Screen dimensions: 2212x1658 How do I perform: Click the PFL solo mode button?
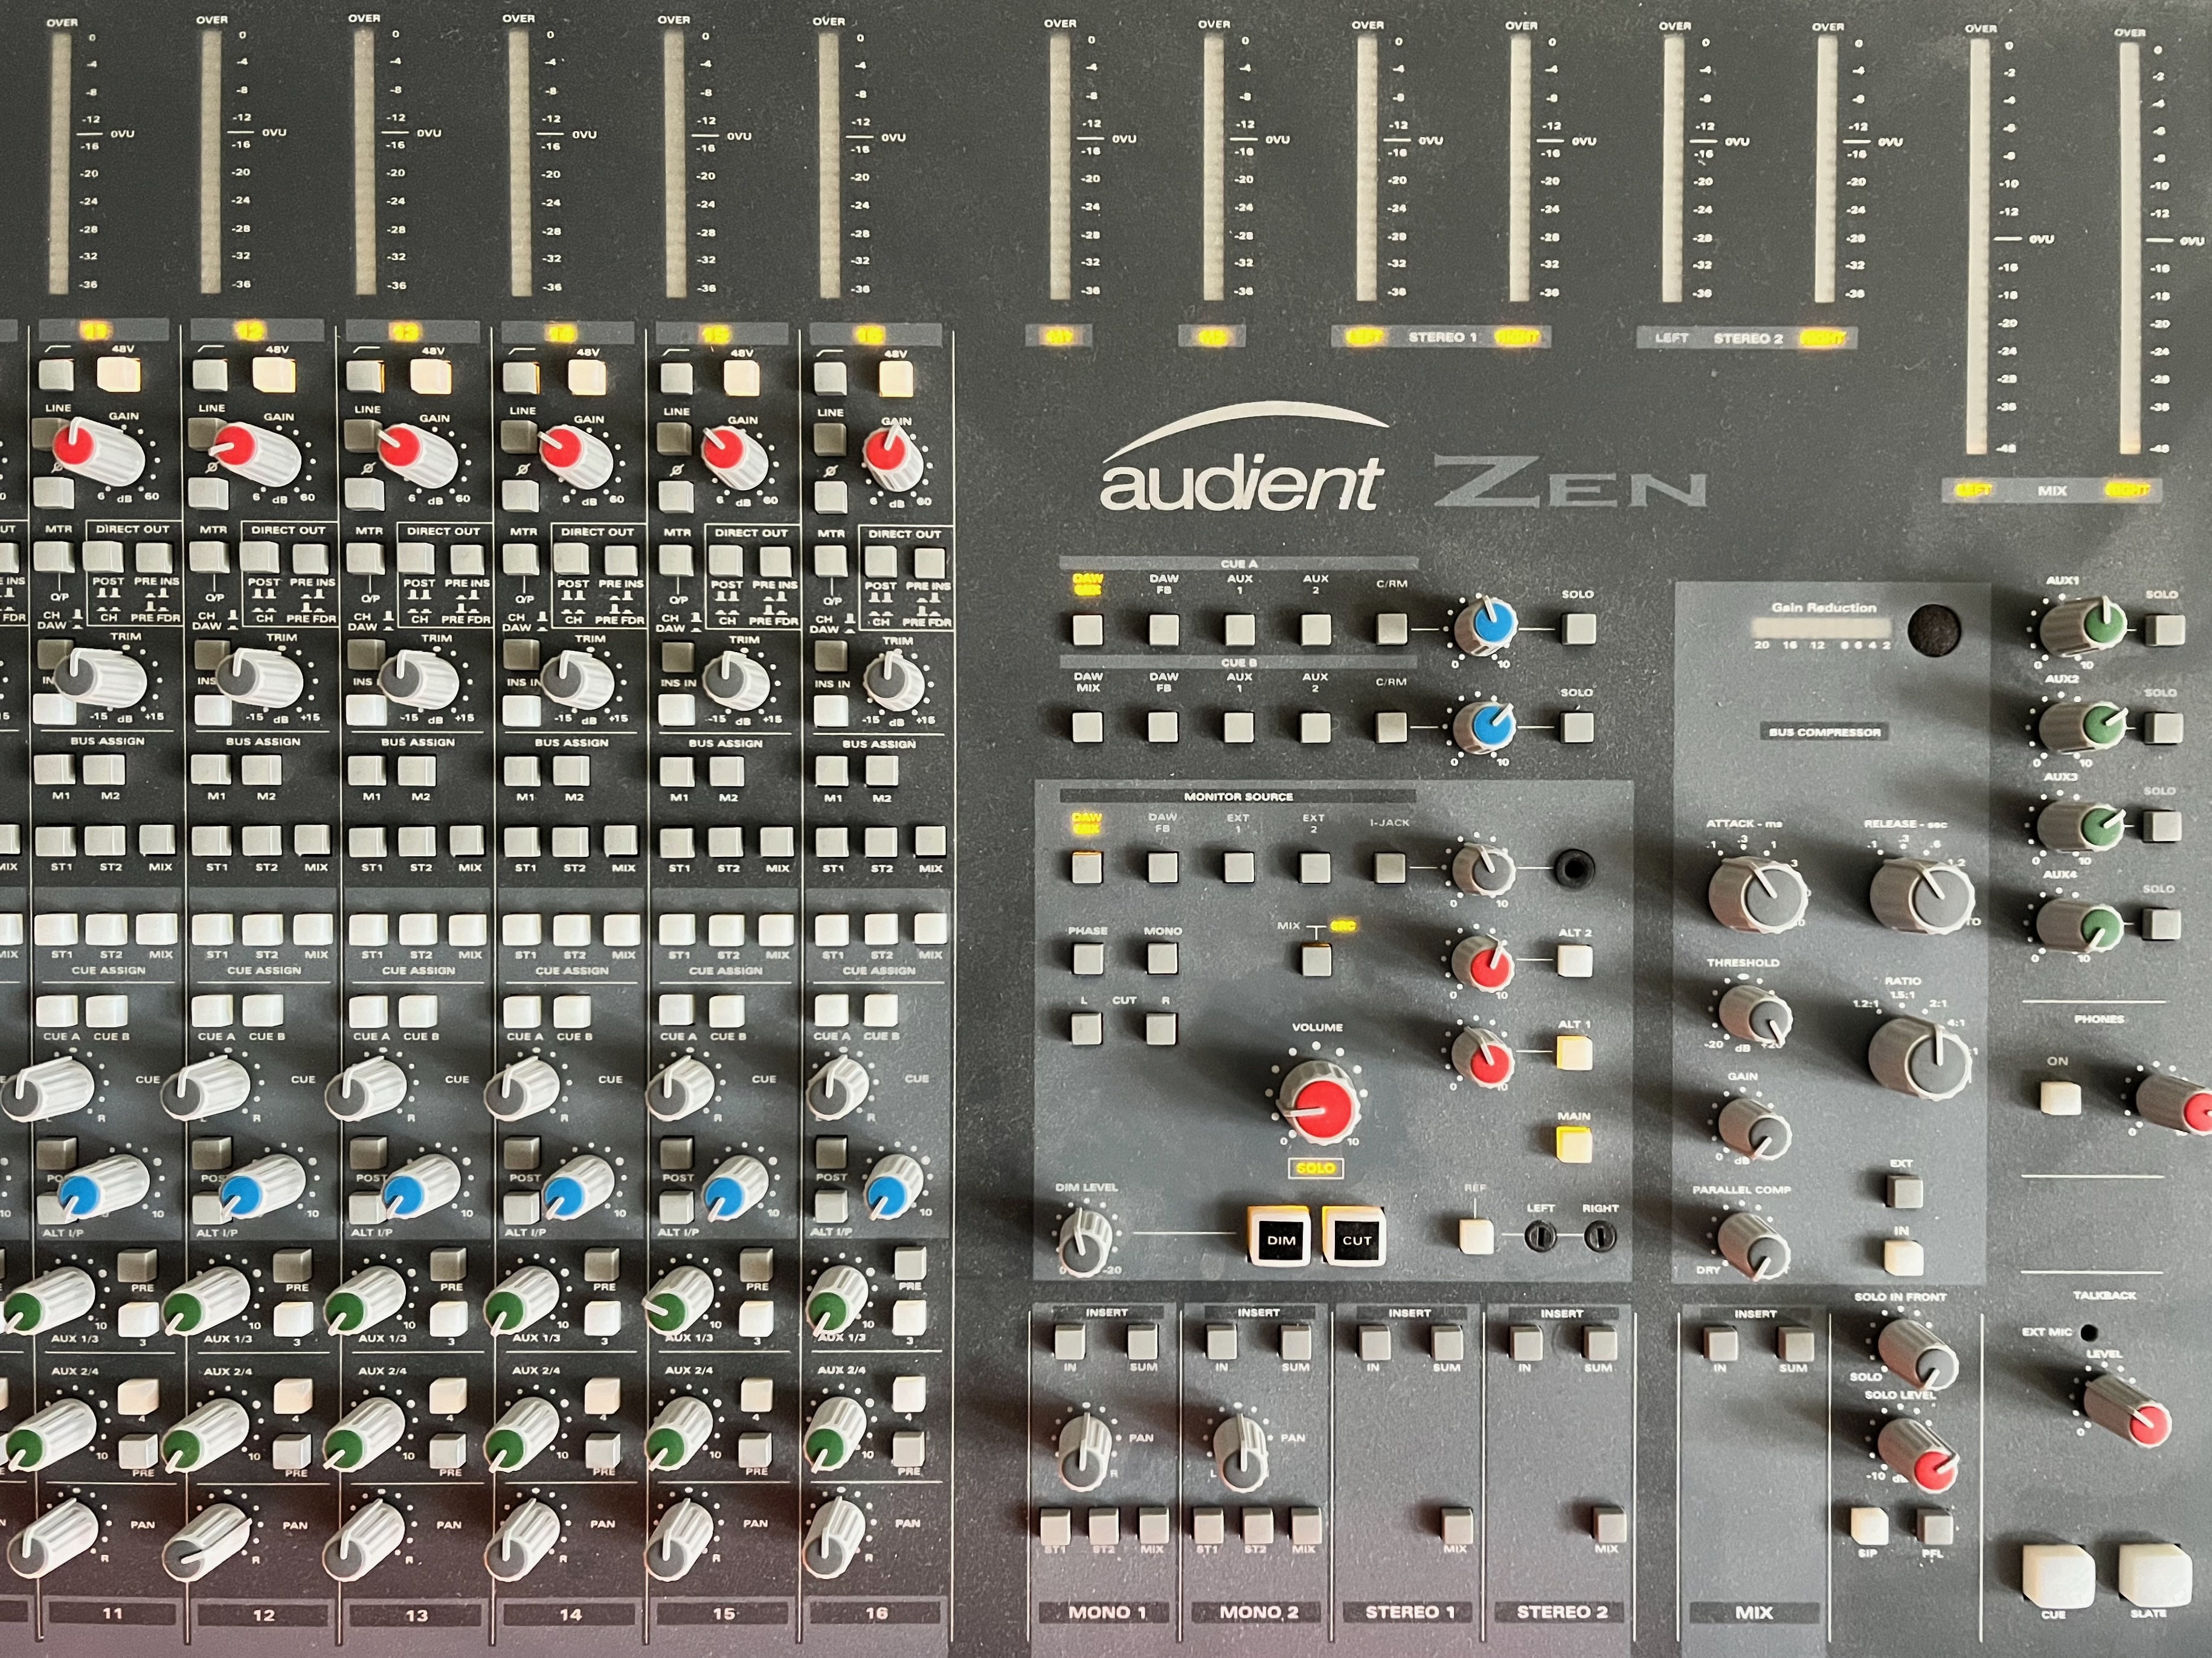pyautogui.click(x=1934, y=1527)
